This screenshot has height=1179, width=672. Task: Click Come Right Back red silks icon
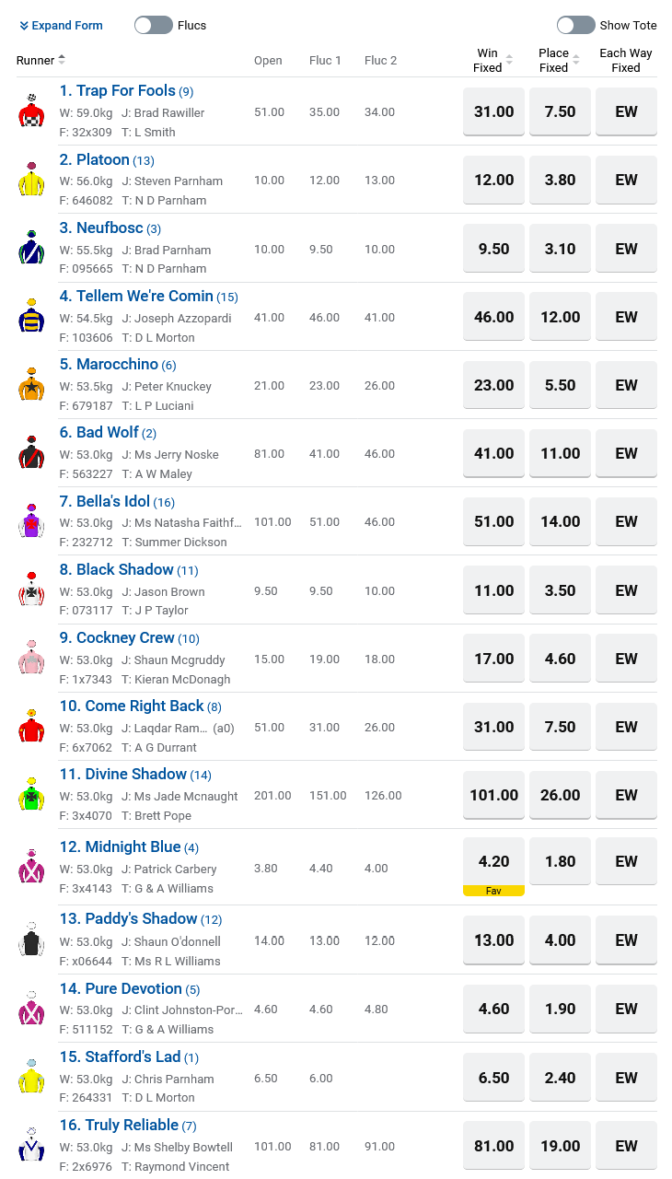coord(31,727)
